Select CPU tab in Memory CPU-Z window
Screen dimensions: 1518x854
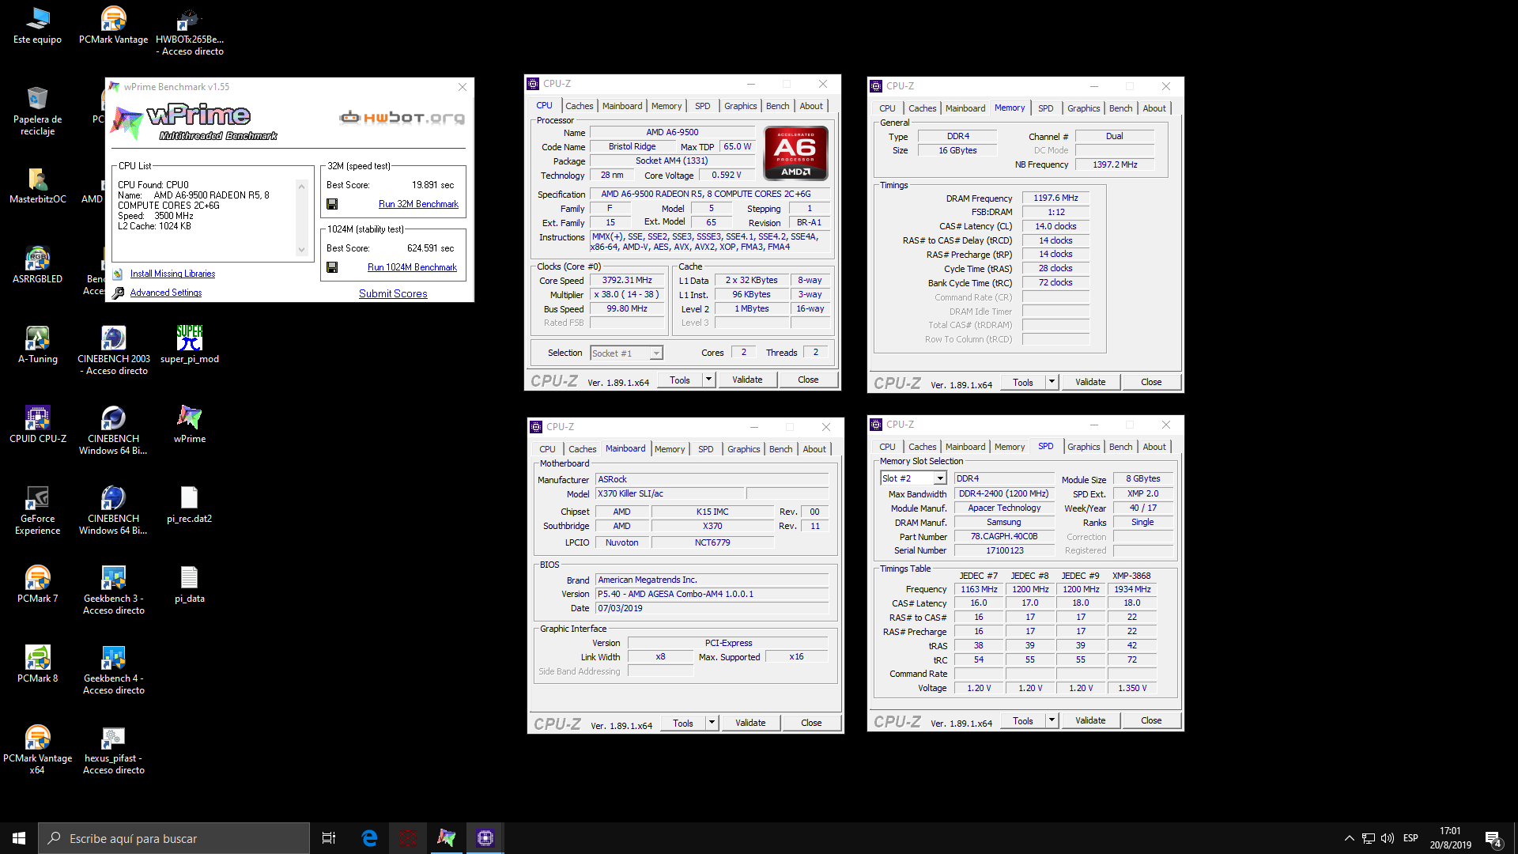pyautogui.click(x=887, y=108)
